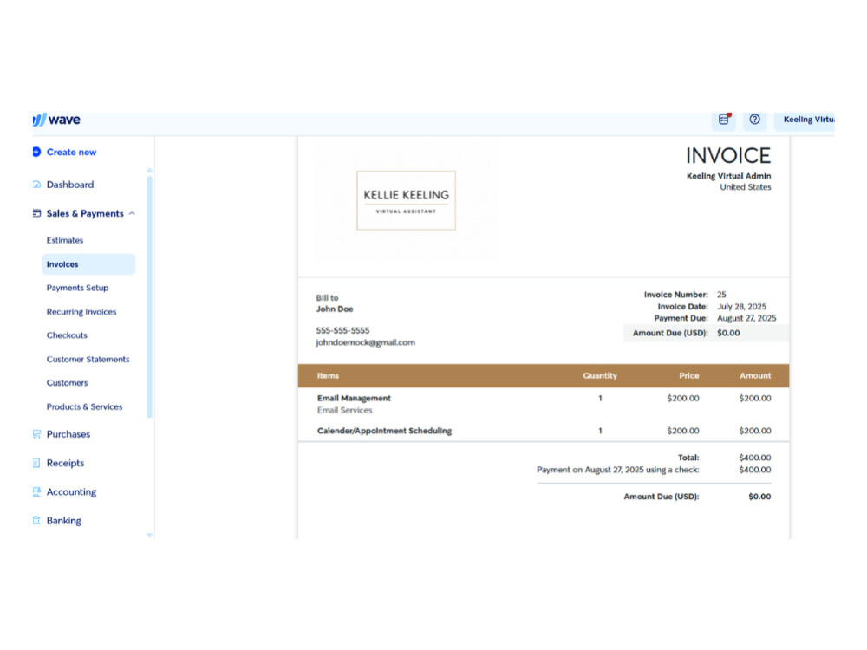867x650 pixels.
Task: Click the Wave logo
Action: tap(56, 120)
